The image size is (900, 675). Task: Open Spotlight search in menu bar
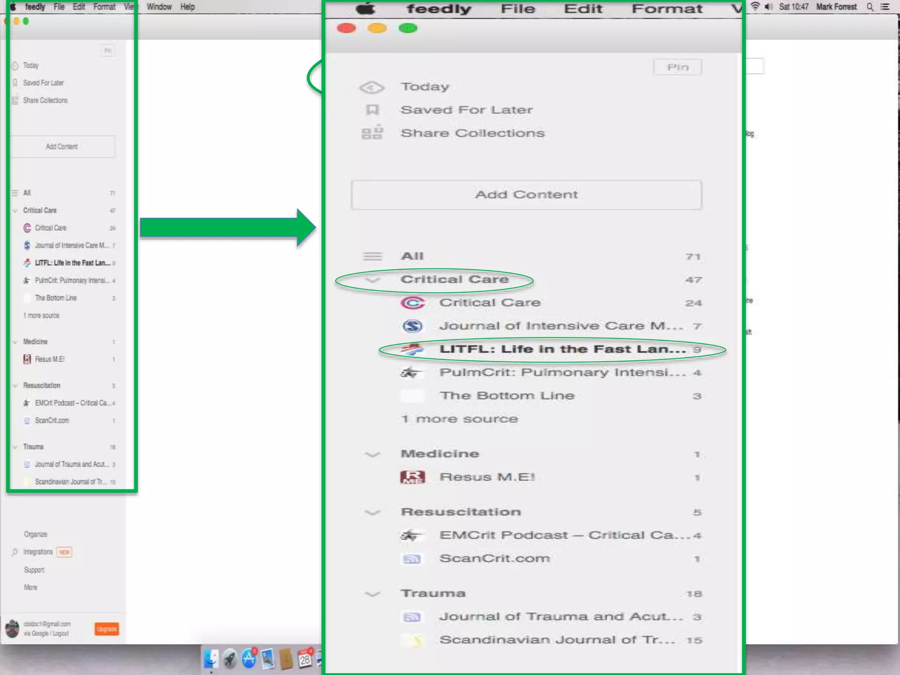[870, 7]
